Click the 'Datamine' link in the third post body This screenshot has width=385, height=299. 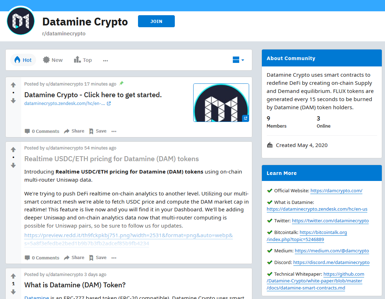tap(36, 297)
